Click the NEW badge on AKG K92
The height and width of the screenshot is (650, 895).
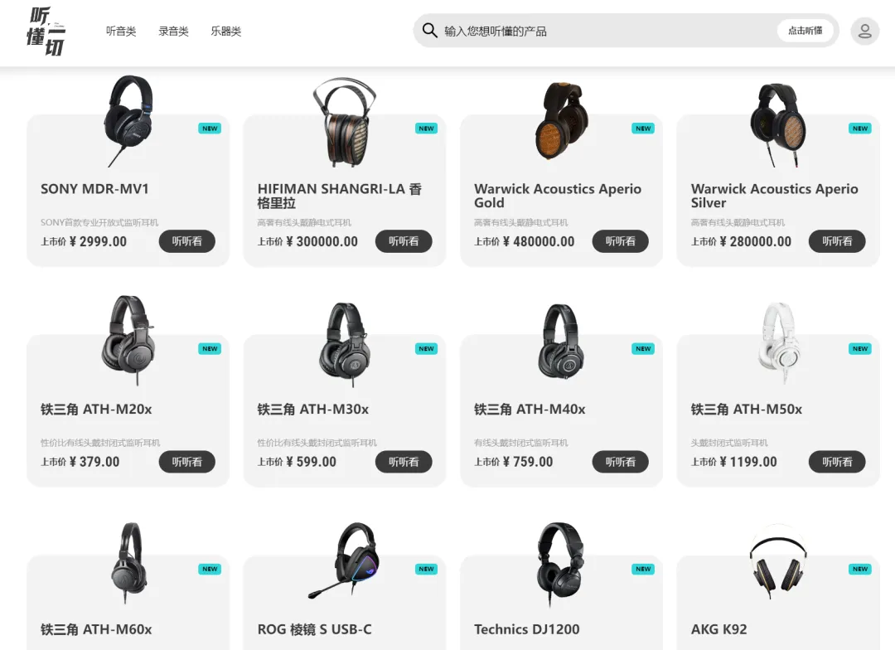click(x=859, y=570)
